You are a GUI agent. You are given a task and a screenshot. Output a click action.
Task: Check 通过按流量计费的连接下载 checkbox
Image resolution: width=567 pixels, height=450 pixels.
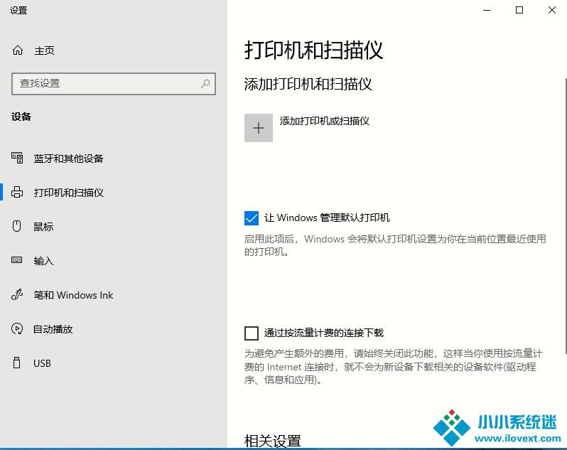(x=252, y=333)
